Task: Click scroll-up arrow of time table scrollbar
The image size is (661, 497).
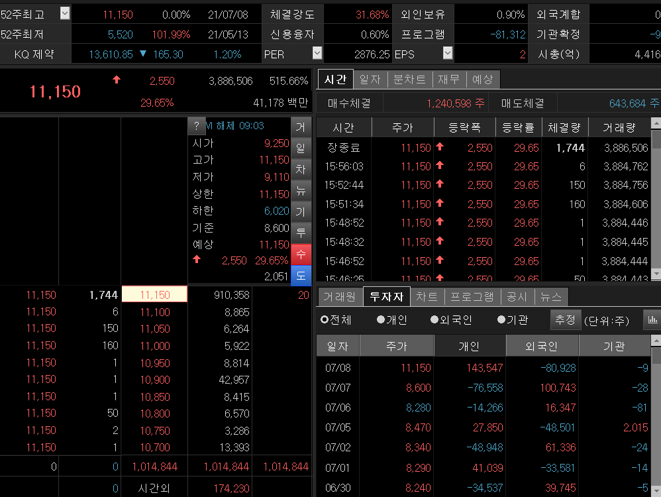Action: point(656,123)
